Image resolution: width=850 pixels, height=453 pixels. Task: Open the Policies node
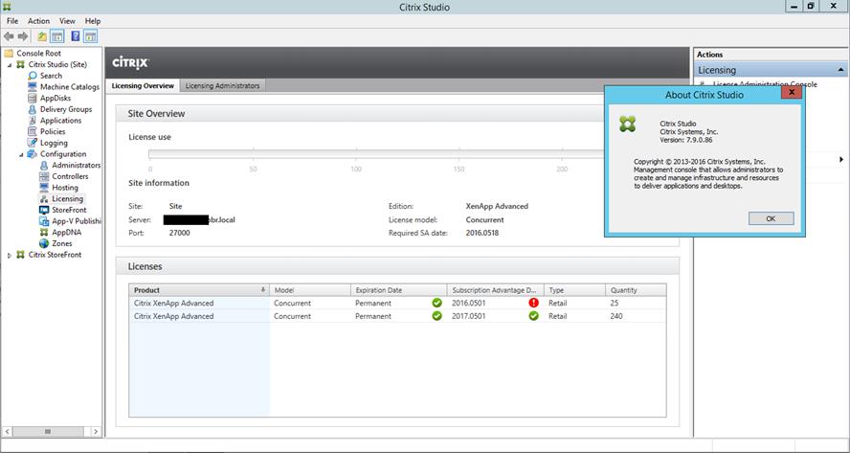[x=53, y=131]
